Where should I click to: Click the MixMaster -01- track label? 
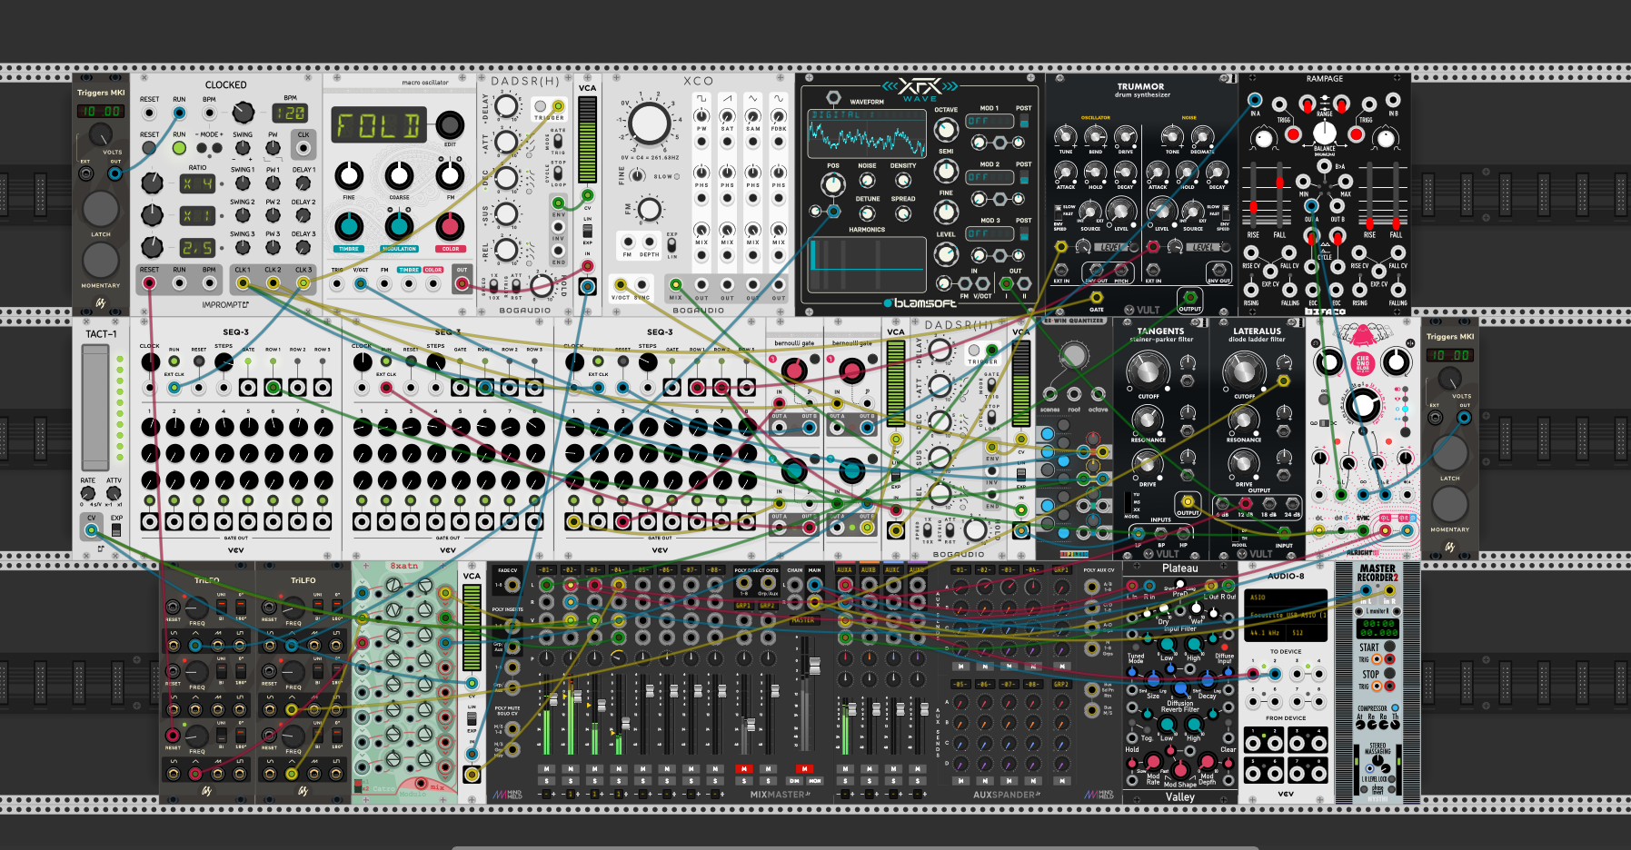(545, 570)
